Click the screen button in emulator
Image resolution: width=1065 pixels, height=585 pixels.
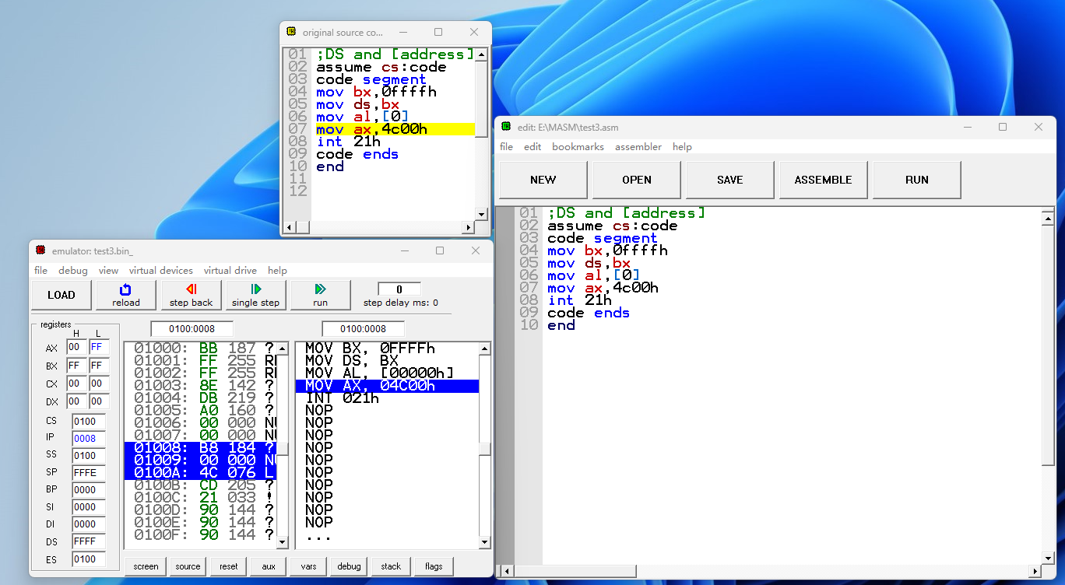click(x=146, y=566)
